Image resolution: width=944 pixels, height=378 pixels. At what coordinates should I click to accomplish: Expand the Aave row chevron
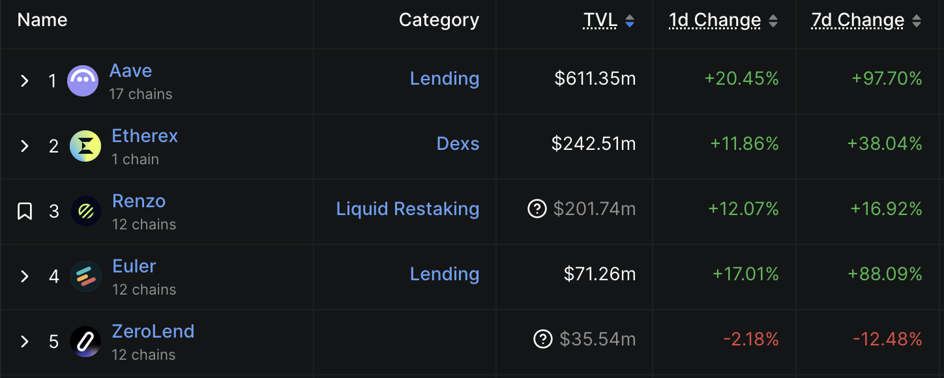click(25, 81)
